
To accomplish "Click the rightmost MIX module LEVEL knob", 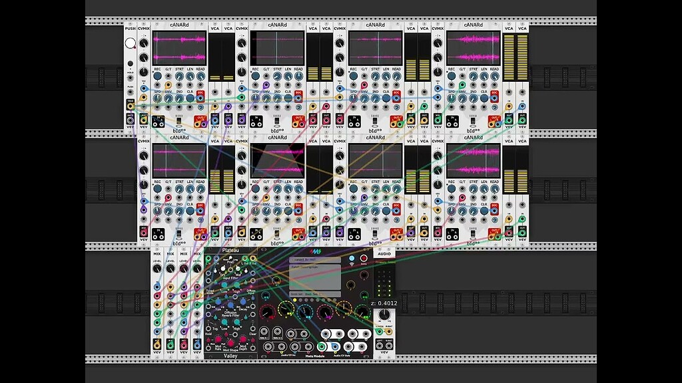I will 197,269.
